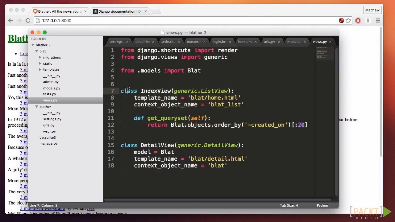Viewport: 395px width, 222px height.
Task: Open the Chrome hamburger menu
Action: [378, 21]
